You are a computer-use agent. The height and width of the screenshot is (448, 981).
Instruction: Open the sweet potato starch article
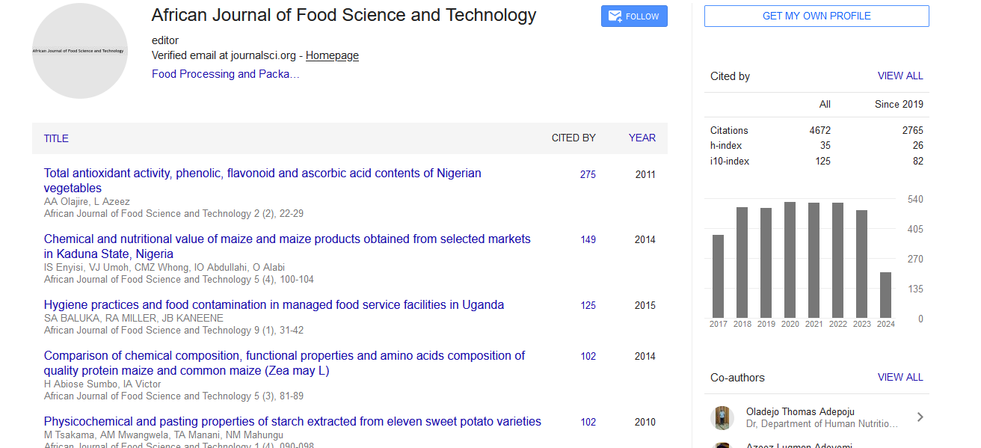pyautogui.click(x=292, y=421)
